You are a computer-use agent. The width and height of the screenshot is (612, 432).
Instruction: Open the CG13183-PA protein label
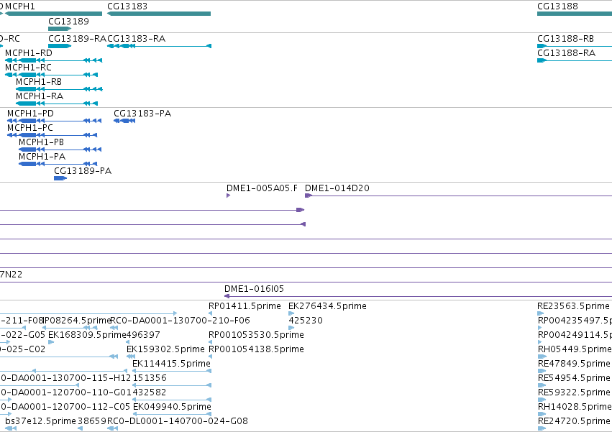142,114
